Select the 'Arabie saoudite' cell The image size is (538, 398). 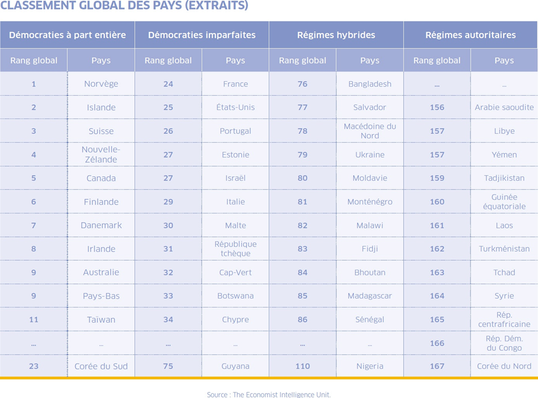[504, 107]
